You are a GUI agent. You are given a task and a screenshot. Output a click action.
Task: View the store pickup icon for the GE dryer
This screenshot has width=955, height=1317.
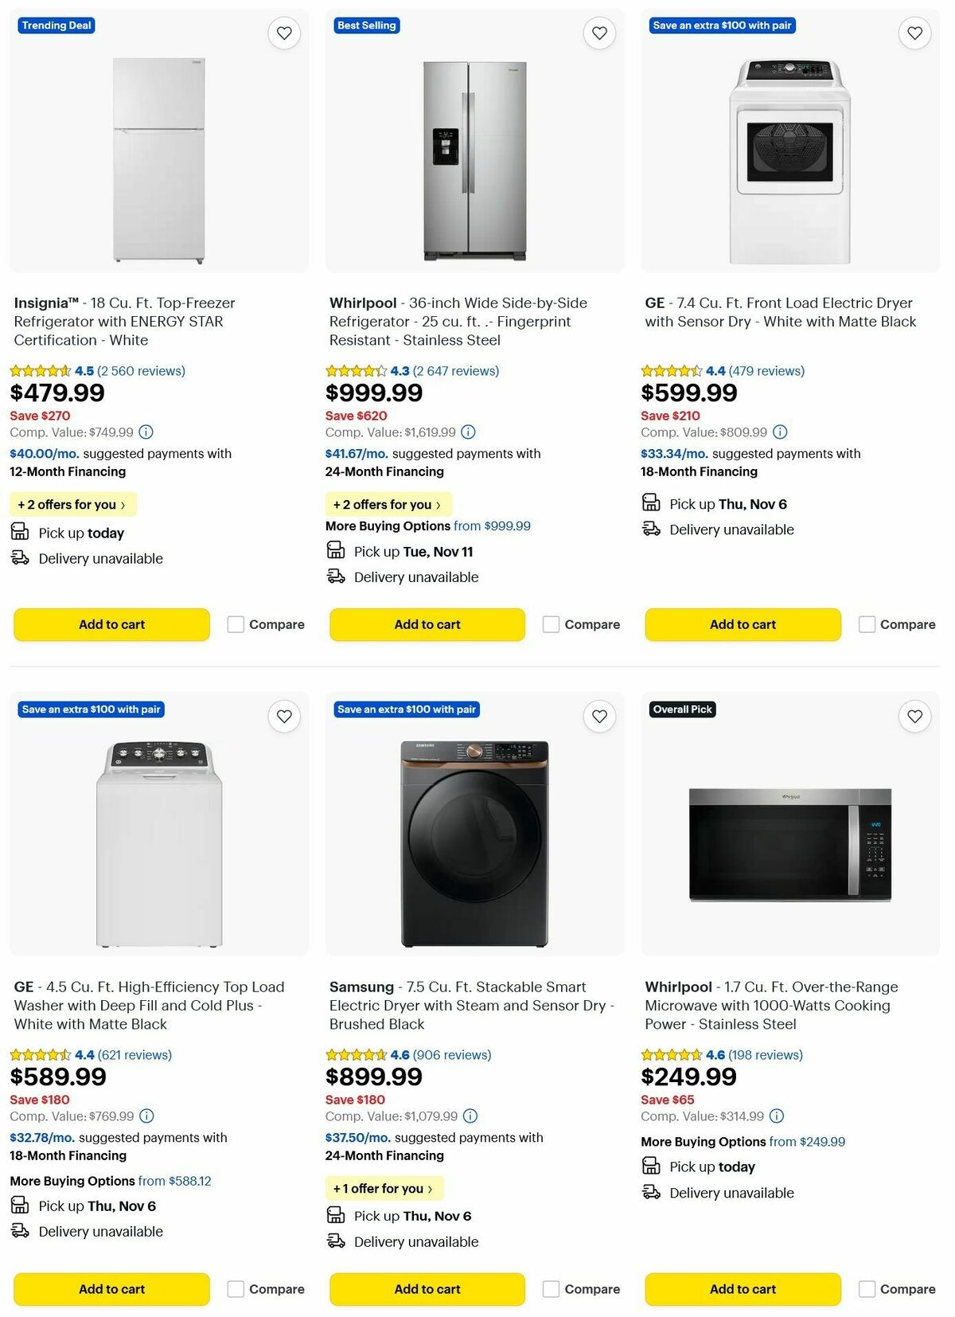[651, 502]
